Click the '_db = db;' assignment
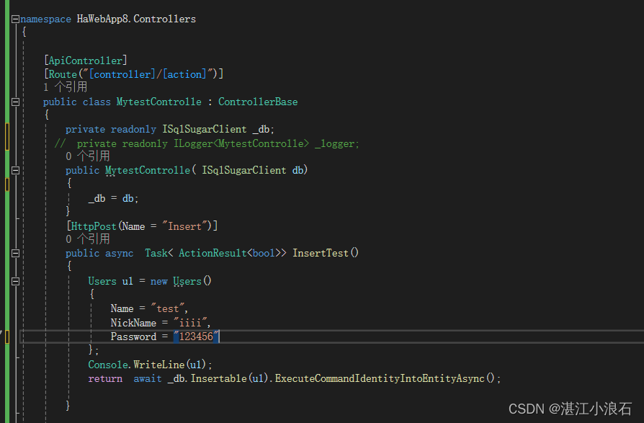Viewport: 644px width, 423px height. [113, 199]
